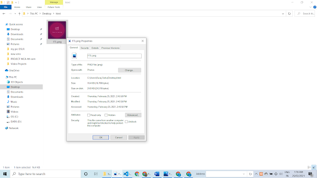Viewport: 317px width, 178px height.
Task: Switch to large thumbnails view icon
Action: (x=314, y=167)
